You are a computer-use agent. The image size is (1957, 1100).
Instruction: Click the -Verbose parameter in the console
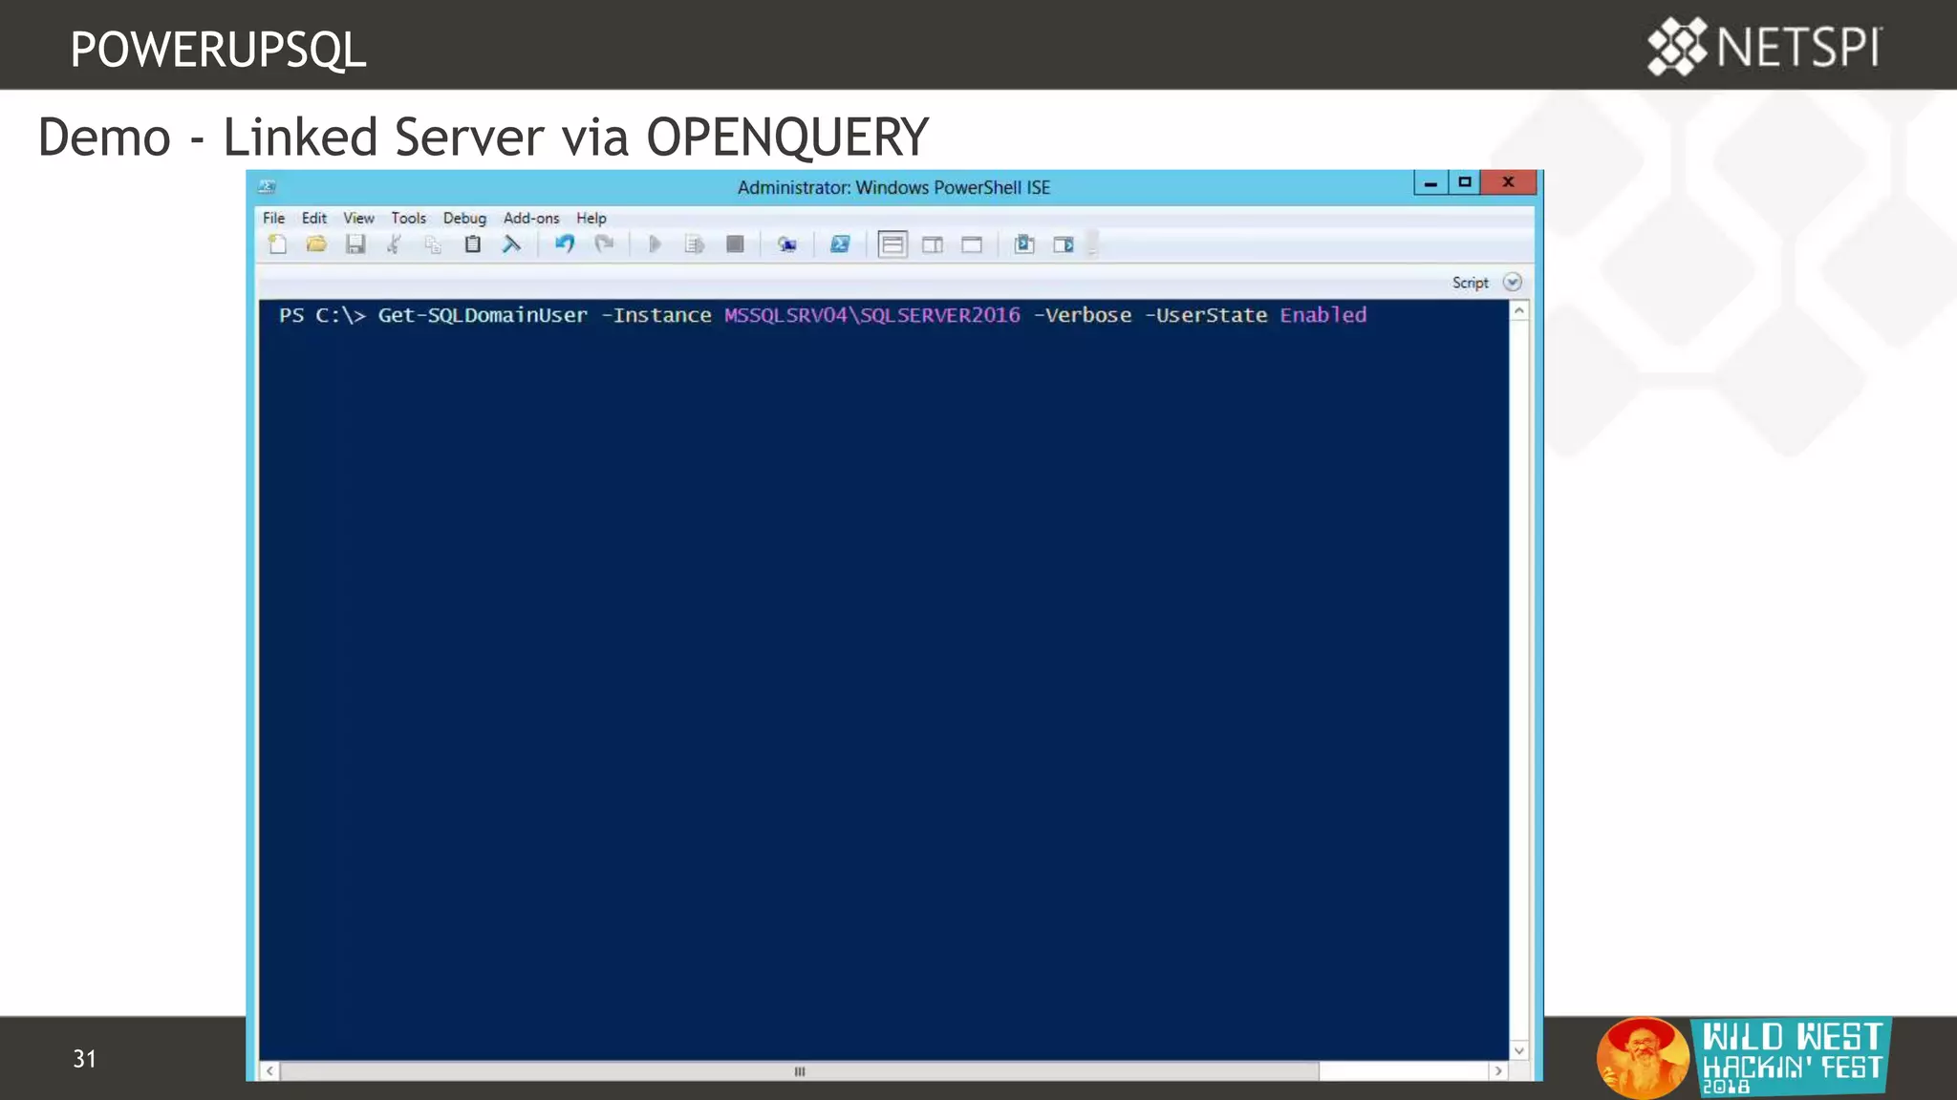pyautogui.click(x=1083, y=315)
